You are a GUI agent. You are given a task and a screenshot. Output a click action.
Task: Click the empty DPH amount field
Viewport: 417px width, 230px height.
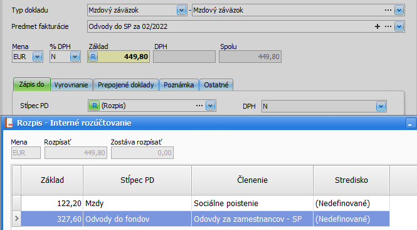(184, 57)
